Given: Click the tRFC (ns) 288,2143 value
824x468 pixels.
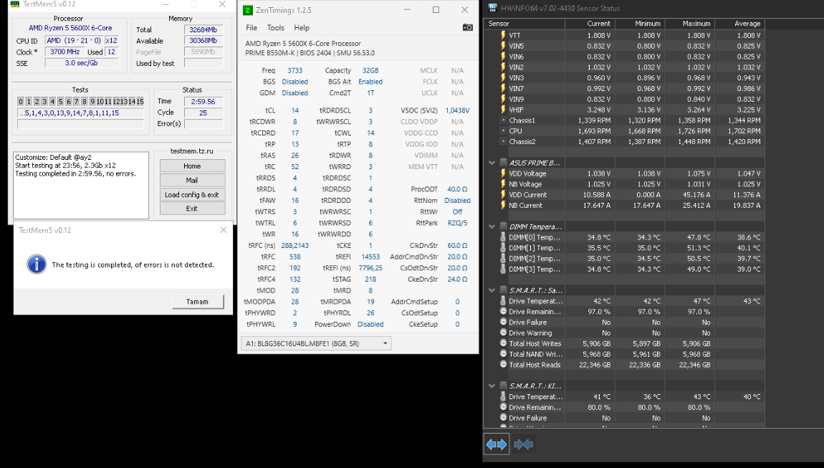Looking at the screenshot, I should tap(294, 246).
